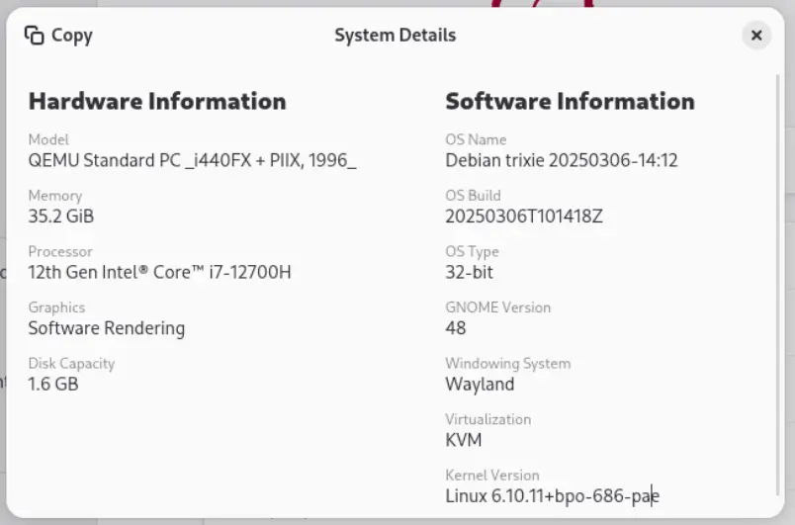Select the 35.2 GiB memory value
The height and width of the screenshot is (525, 795).
pyautogui.click(x=61, y=217)
